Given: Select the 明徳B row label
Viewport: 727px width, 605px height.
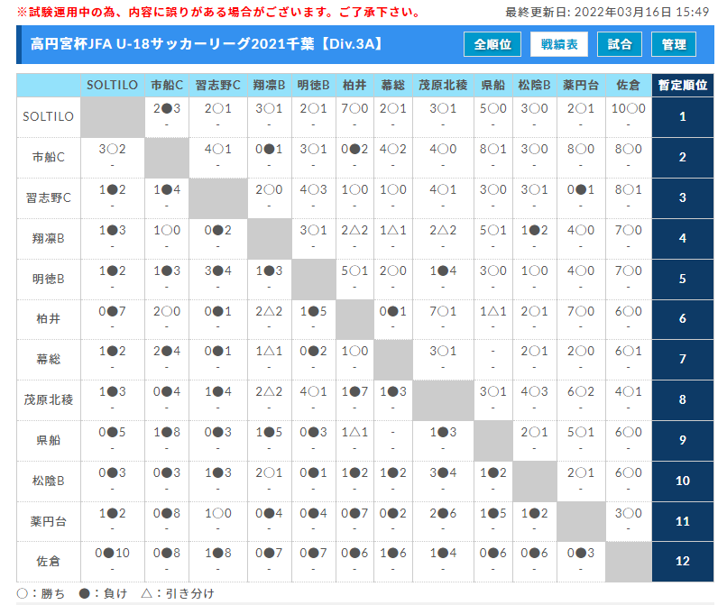Looking at the screenshot, I should click(x=49, y=280).
